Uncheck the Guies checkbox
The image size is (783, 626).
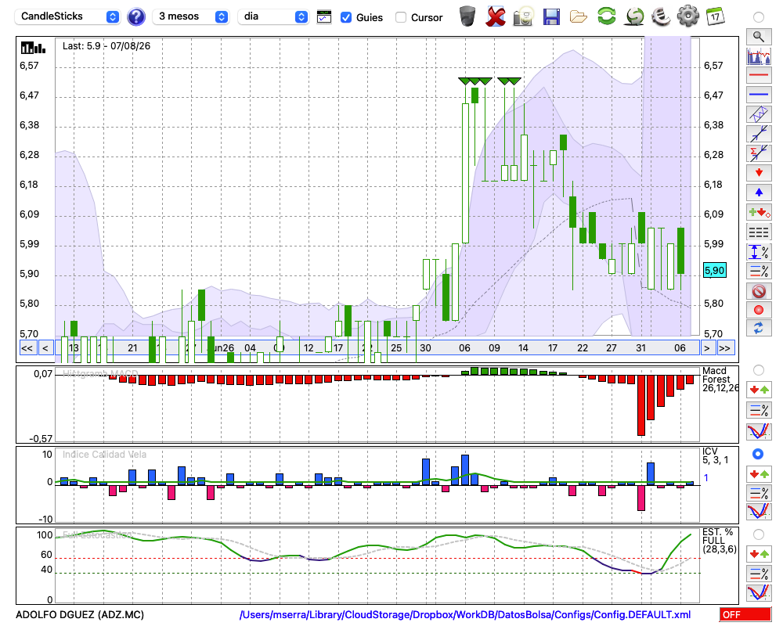point(345,17)
